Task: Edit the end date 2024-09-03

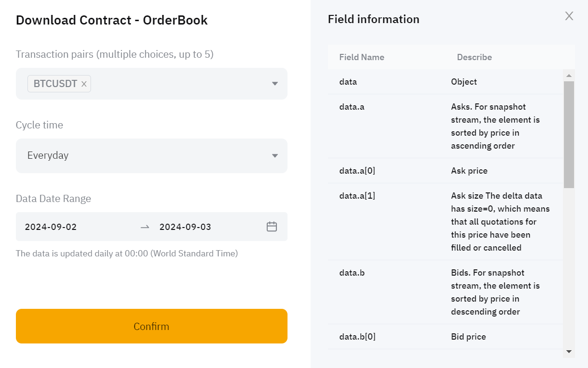Action: [185, 227]
